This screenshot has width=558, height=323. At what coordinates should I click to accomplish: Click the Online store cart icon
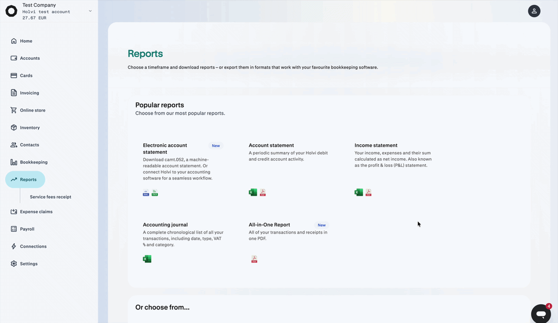pos(14,110)
